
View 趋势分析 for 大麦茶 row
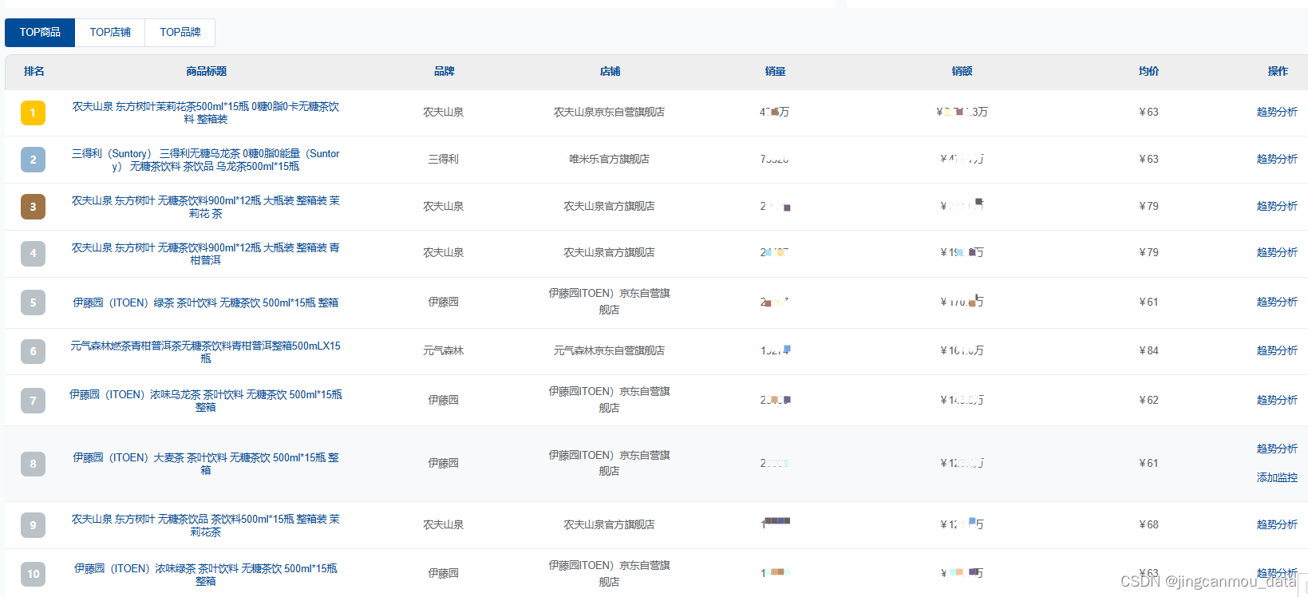pos(1277,449)
